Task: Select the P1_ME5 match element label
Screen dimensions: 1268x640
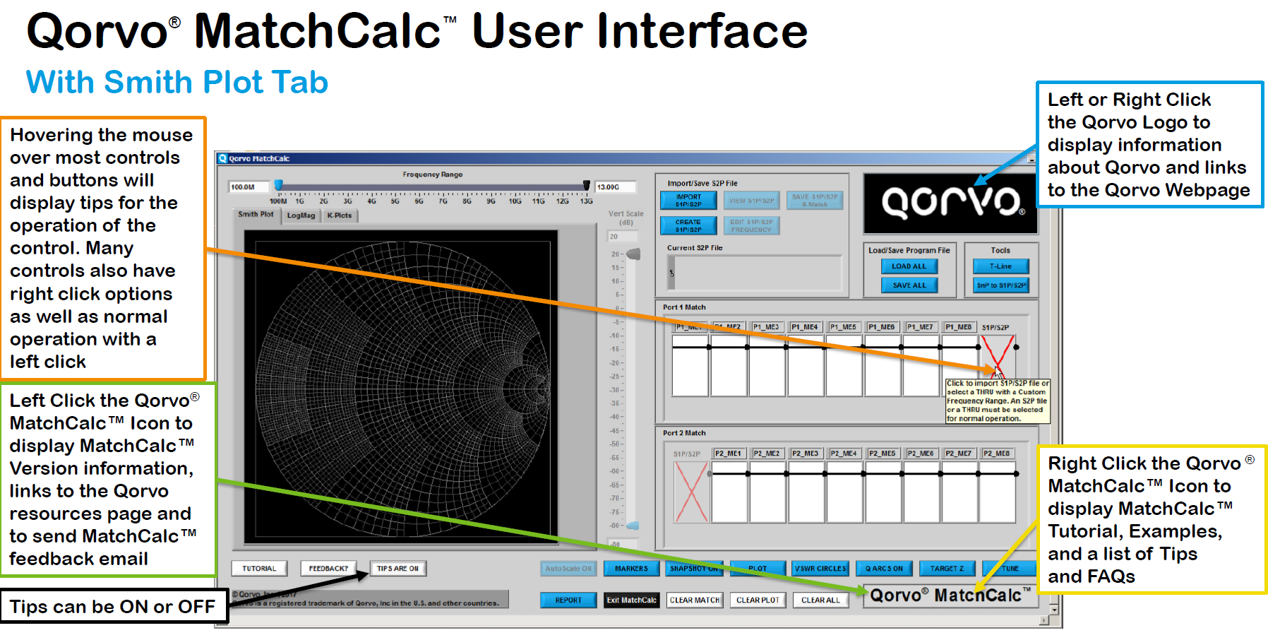Action: [x=843, y=327]
